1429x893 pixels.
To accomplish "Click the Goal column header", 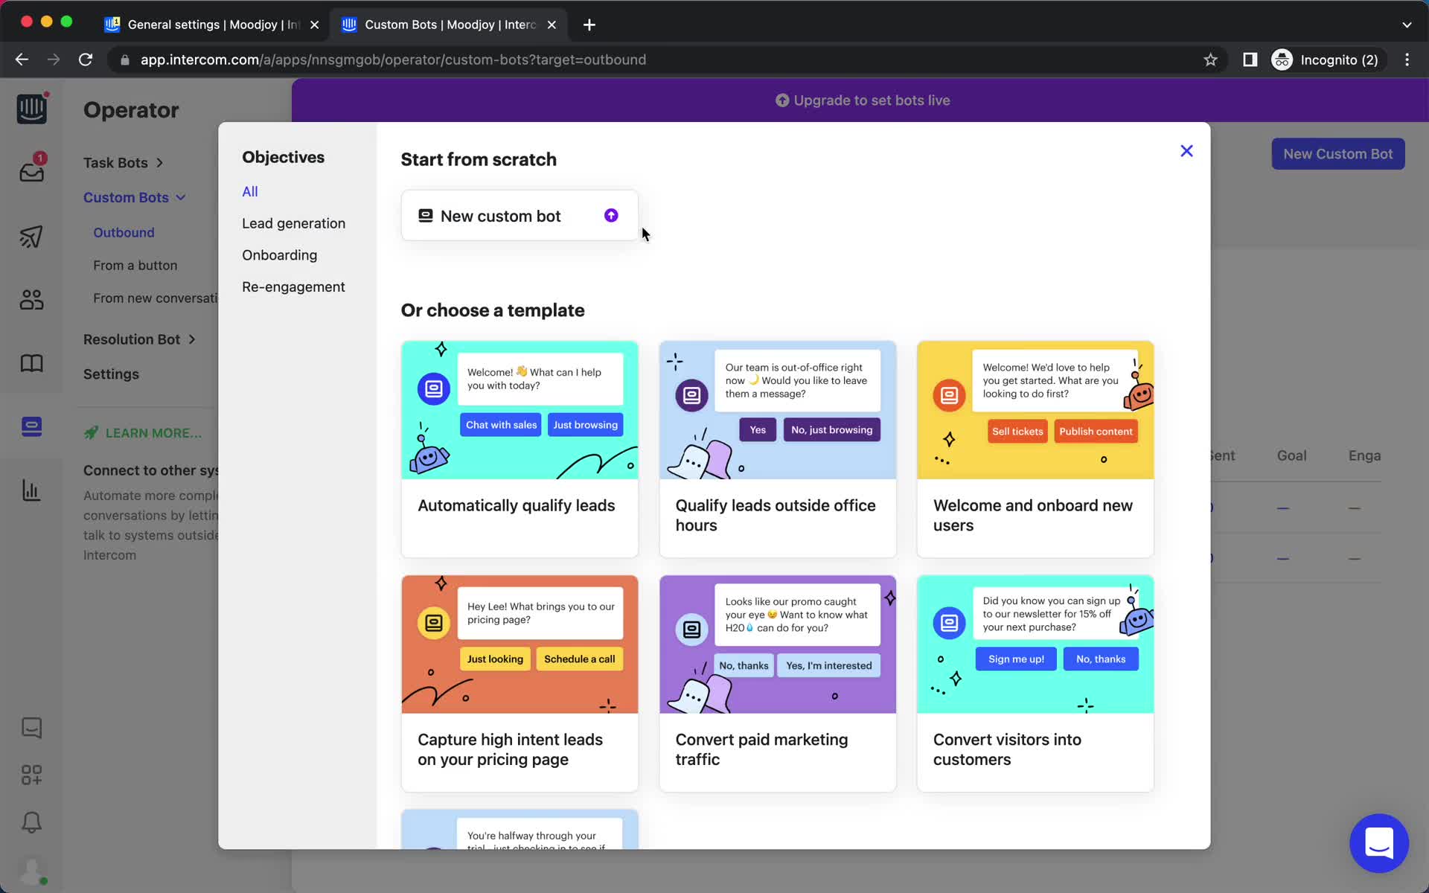I will pyautogui.click(x=1291, y=455).
